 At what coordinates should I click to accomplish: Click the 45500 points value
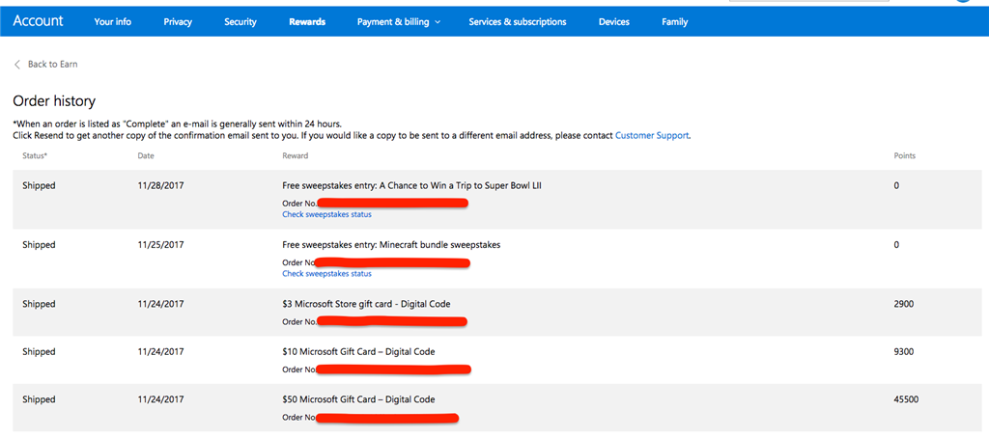(906, 399)
